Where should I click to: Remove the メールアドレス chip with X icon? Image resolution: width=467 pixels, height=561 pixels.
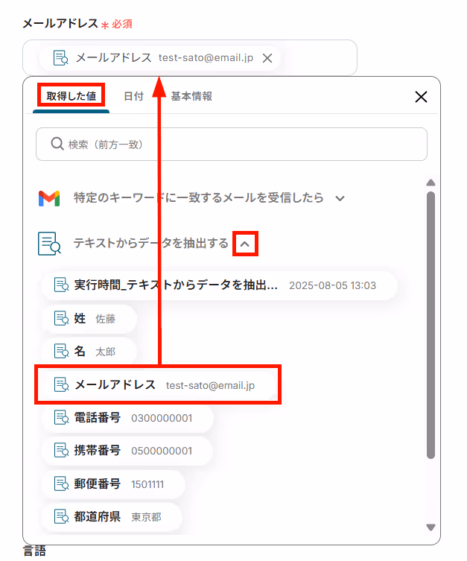[x=267, y=58]
